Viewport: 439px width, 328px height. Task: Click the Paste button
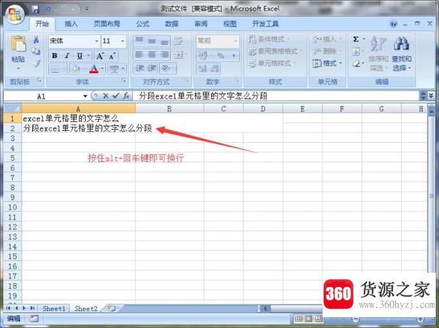(18, 52)
